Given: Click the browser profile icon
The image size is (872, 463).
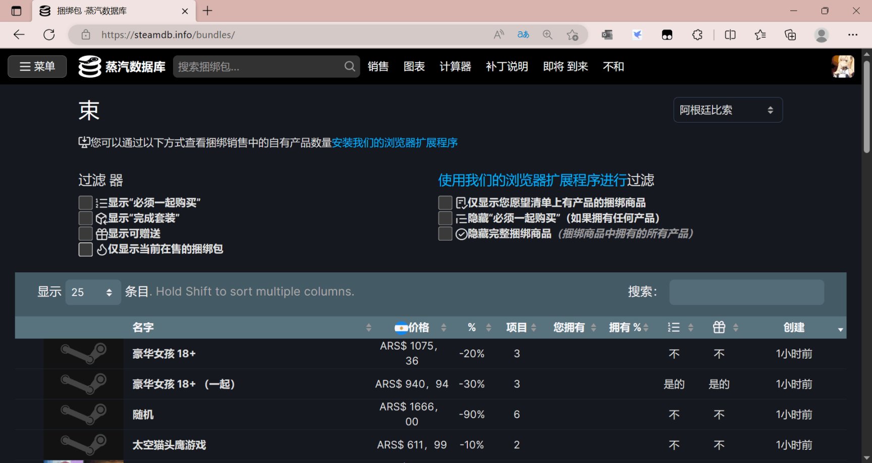Looking at the screenshot, I should pyautogui.click(x=822, y=35).
